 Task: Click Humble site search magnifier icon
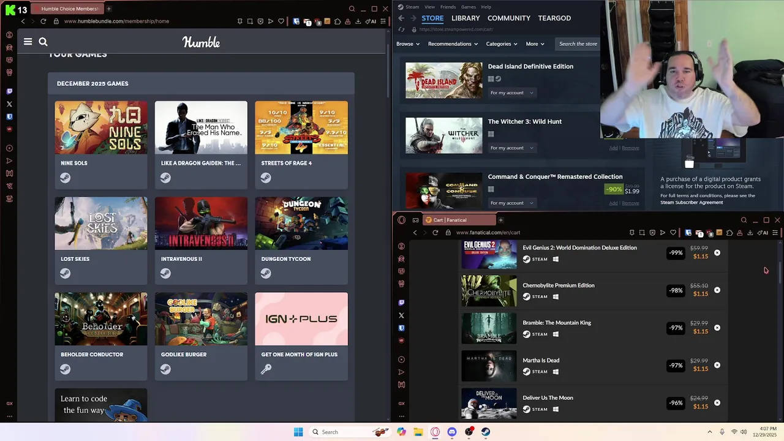43,42
